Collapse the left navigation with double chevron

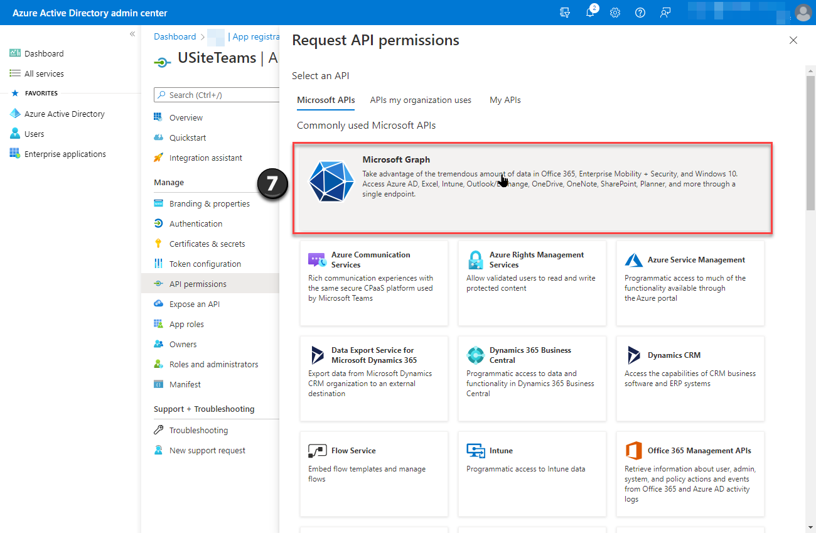[x=132, y=34]
